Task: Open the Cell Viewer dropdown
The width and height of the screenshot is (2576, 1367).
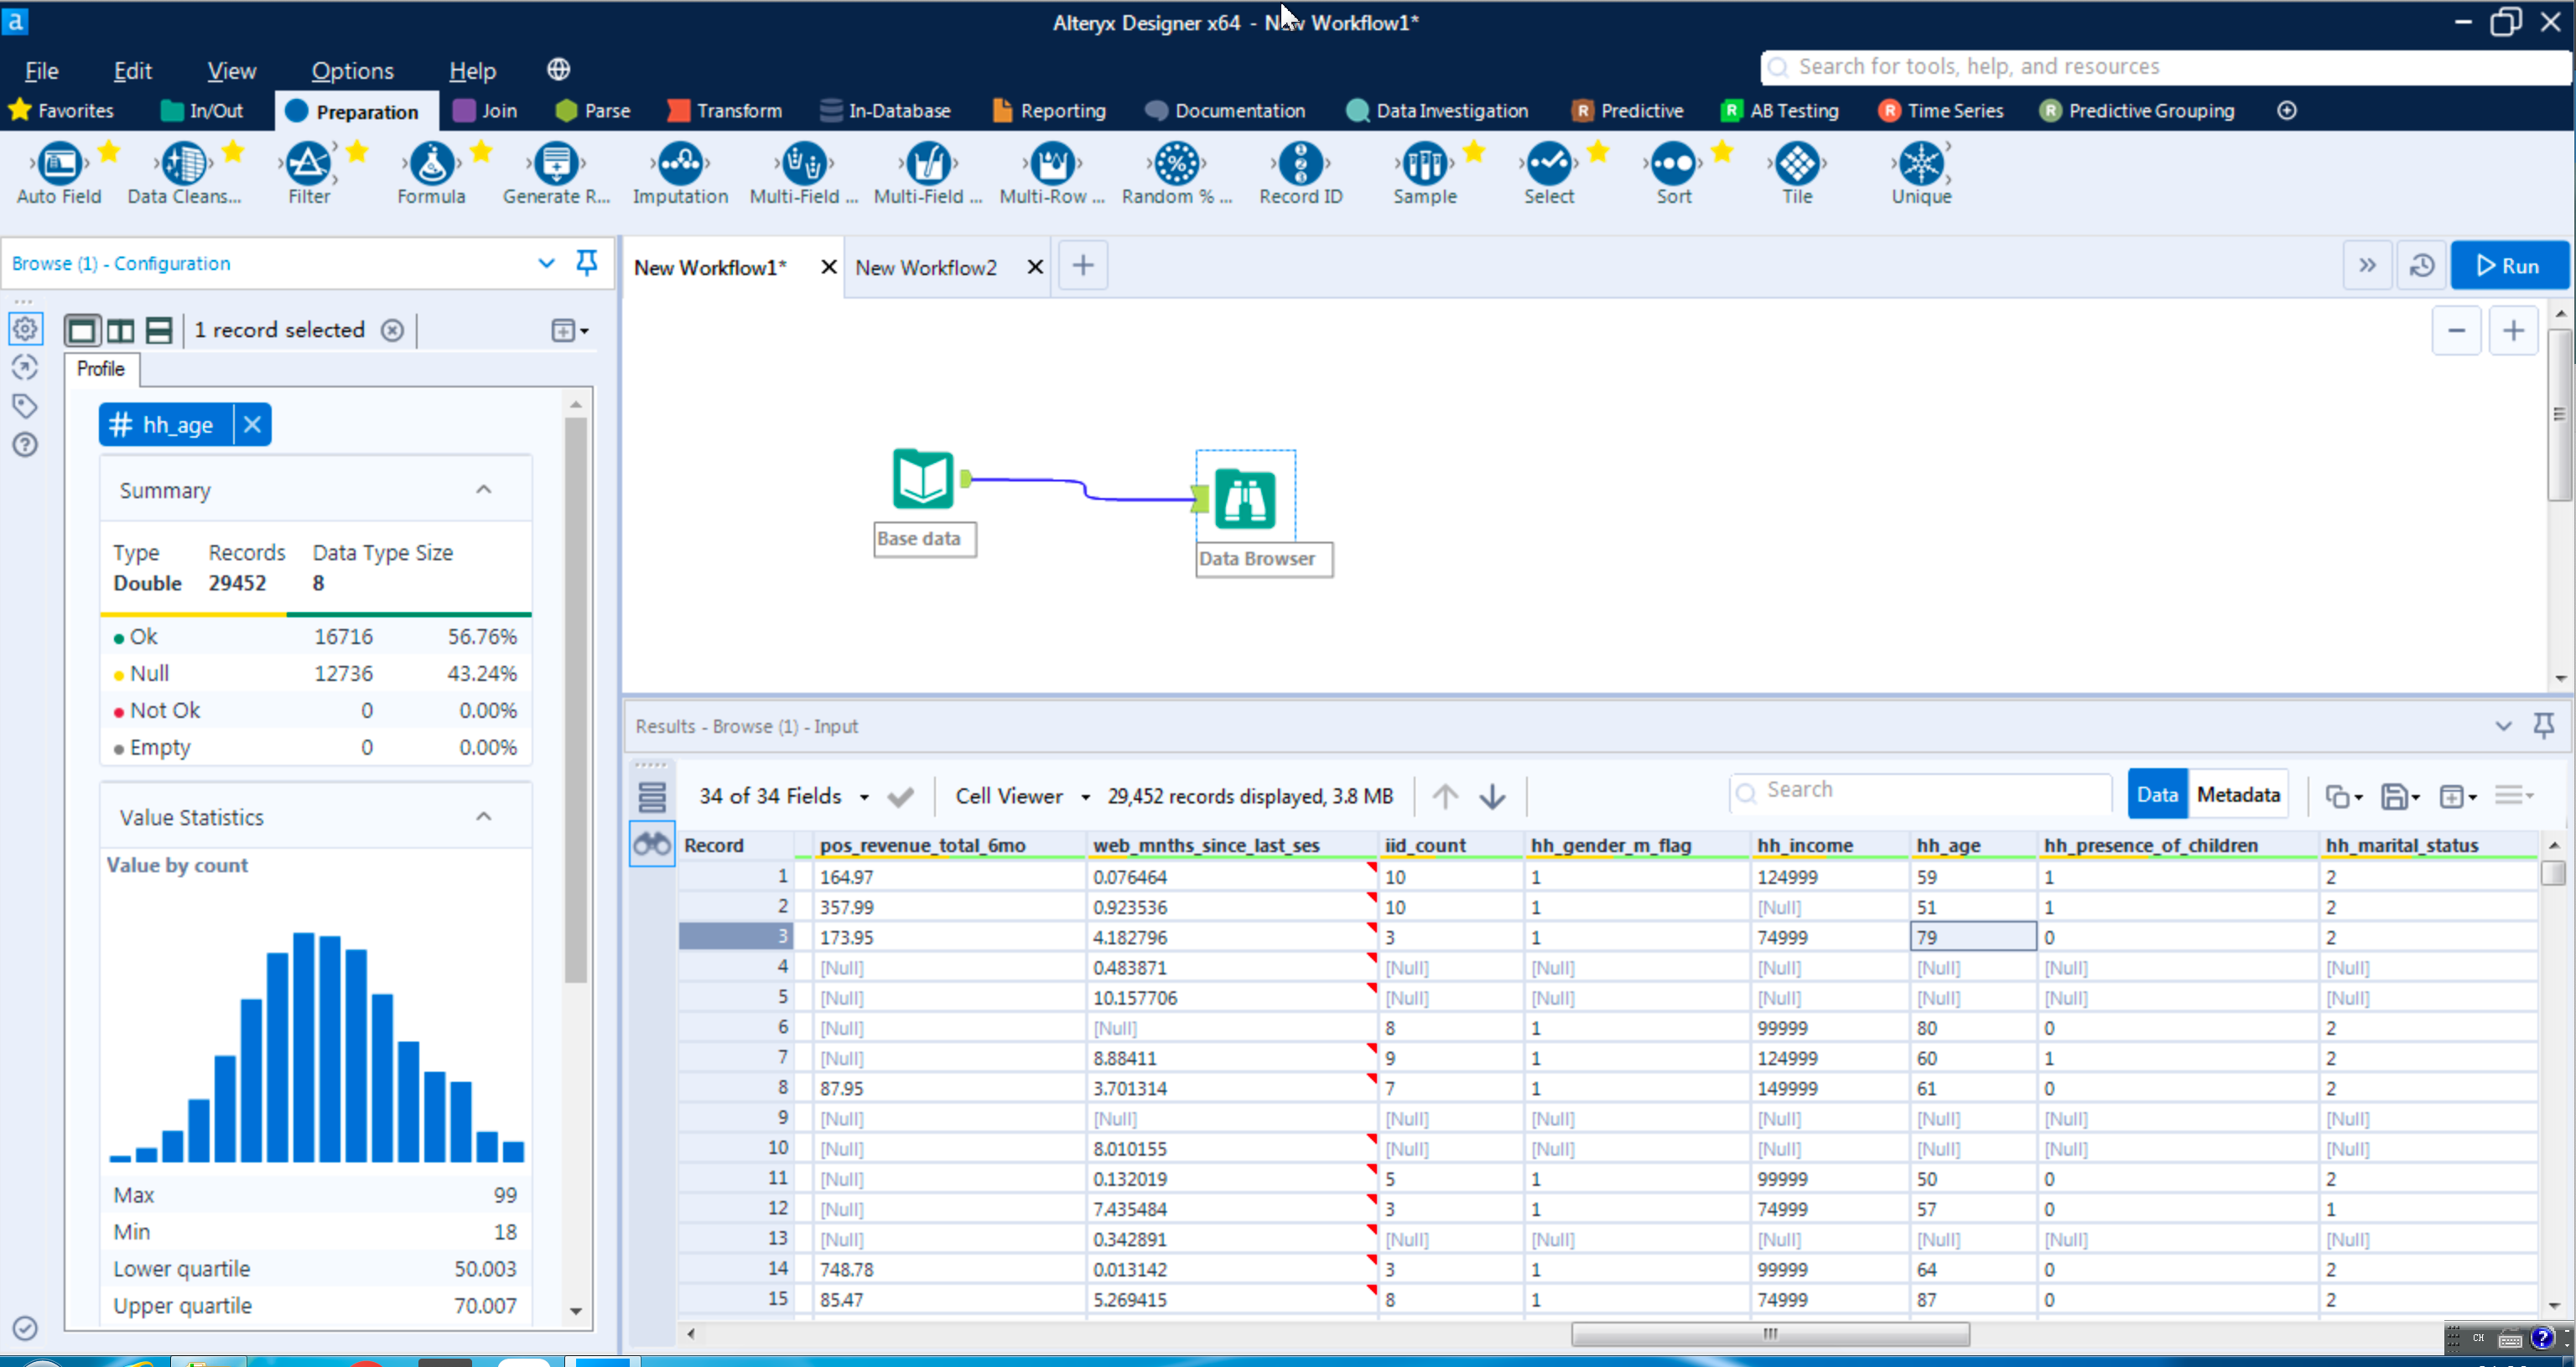Action: tap(1022, 796)
